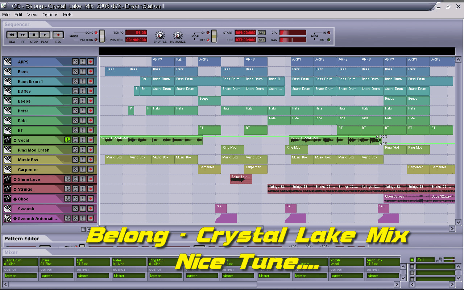Open the View menu
The height and width of the screenshot is (290, 464).
coord(32,15)
